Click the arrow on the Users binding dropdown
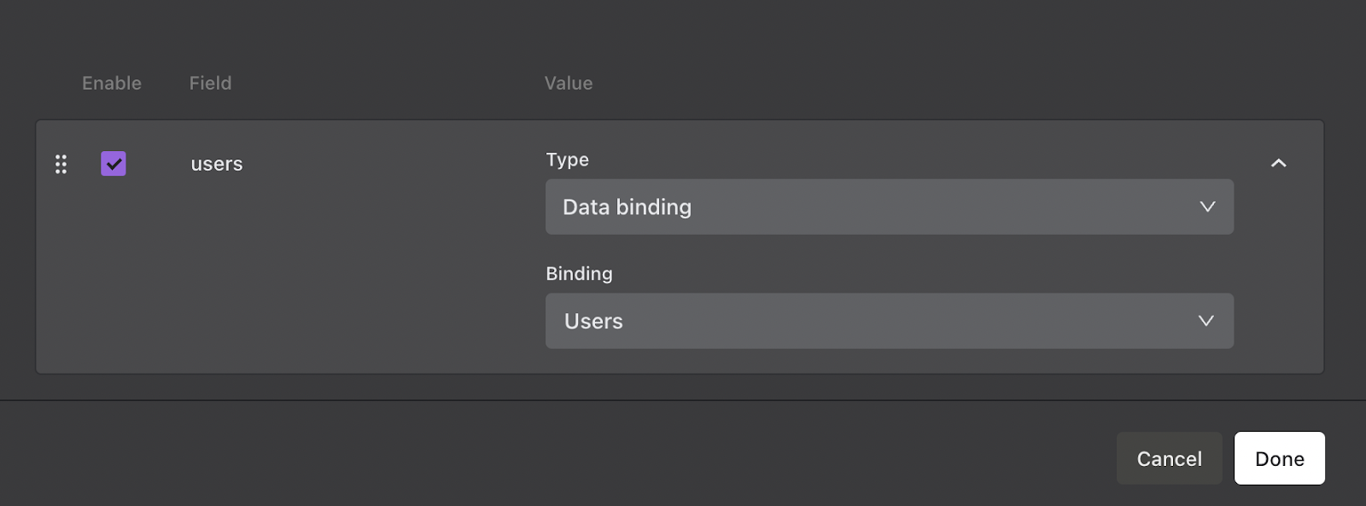Image resolution: width=1366 pixels, height=506 pixels. (x=1205, y=321)
